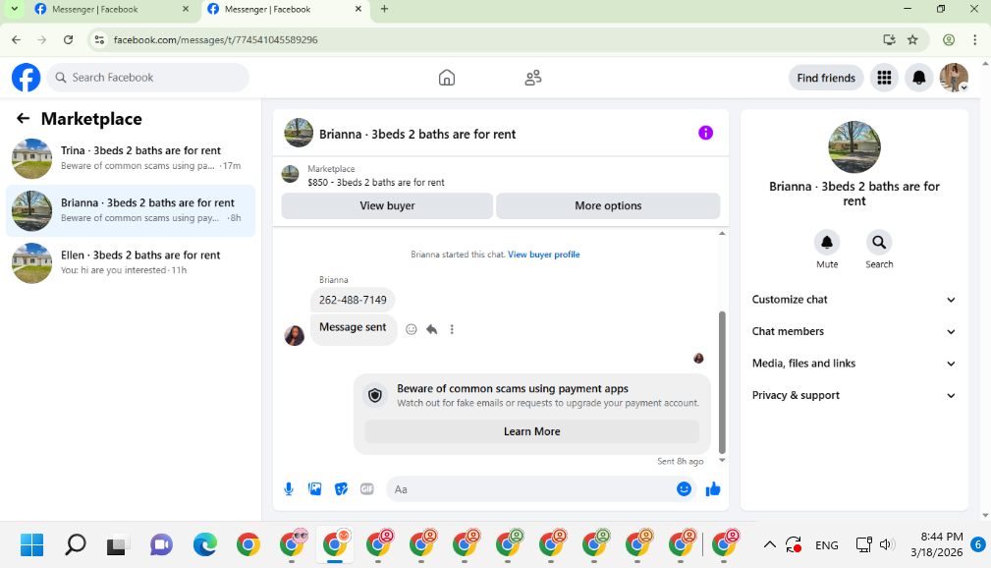Viewport: 991px width, 568px height.
Task: Open the GIF picker
Action: point(367,489)
